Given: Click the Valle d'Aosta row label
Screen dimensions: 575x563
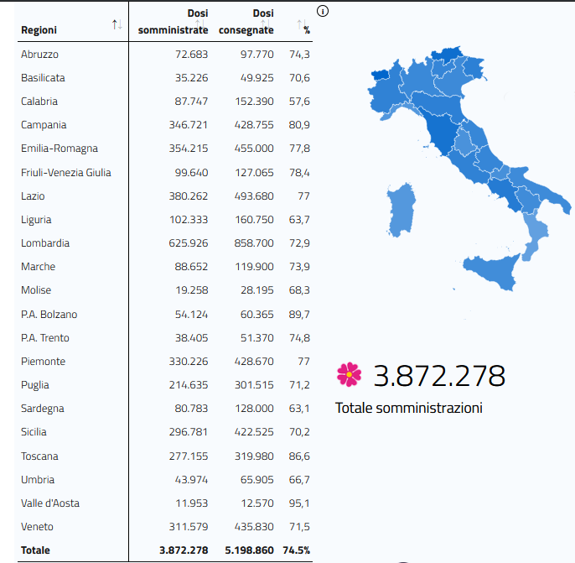Looking at the screenshot, I should coord(50,503).
